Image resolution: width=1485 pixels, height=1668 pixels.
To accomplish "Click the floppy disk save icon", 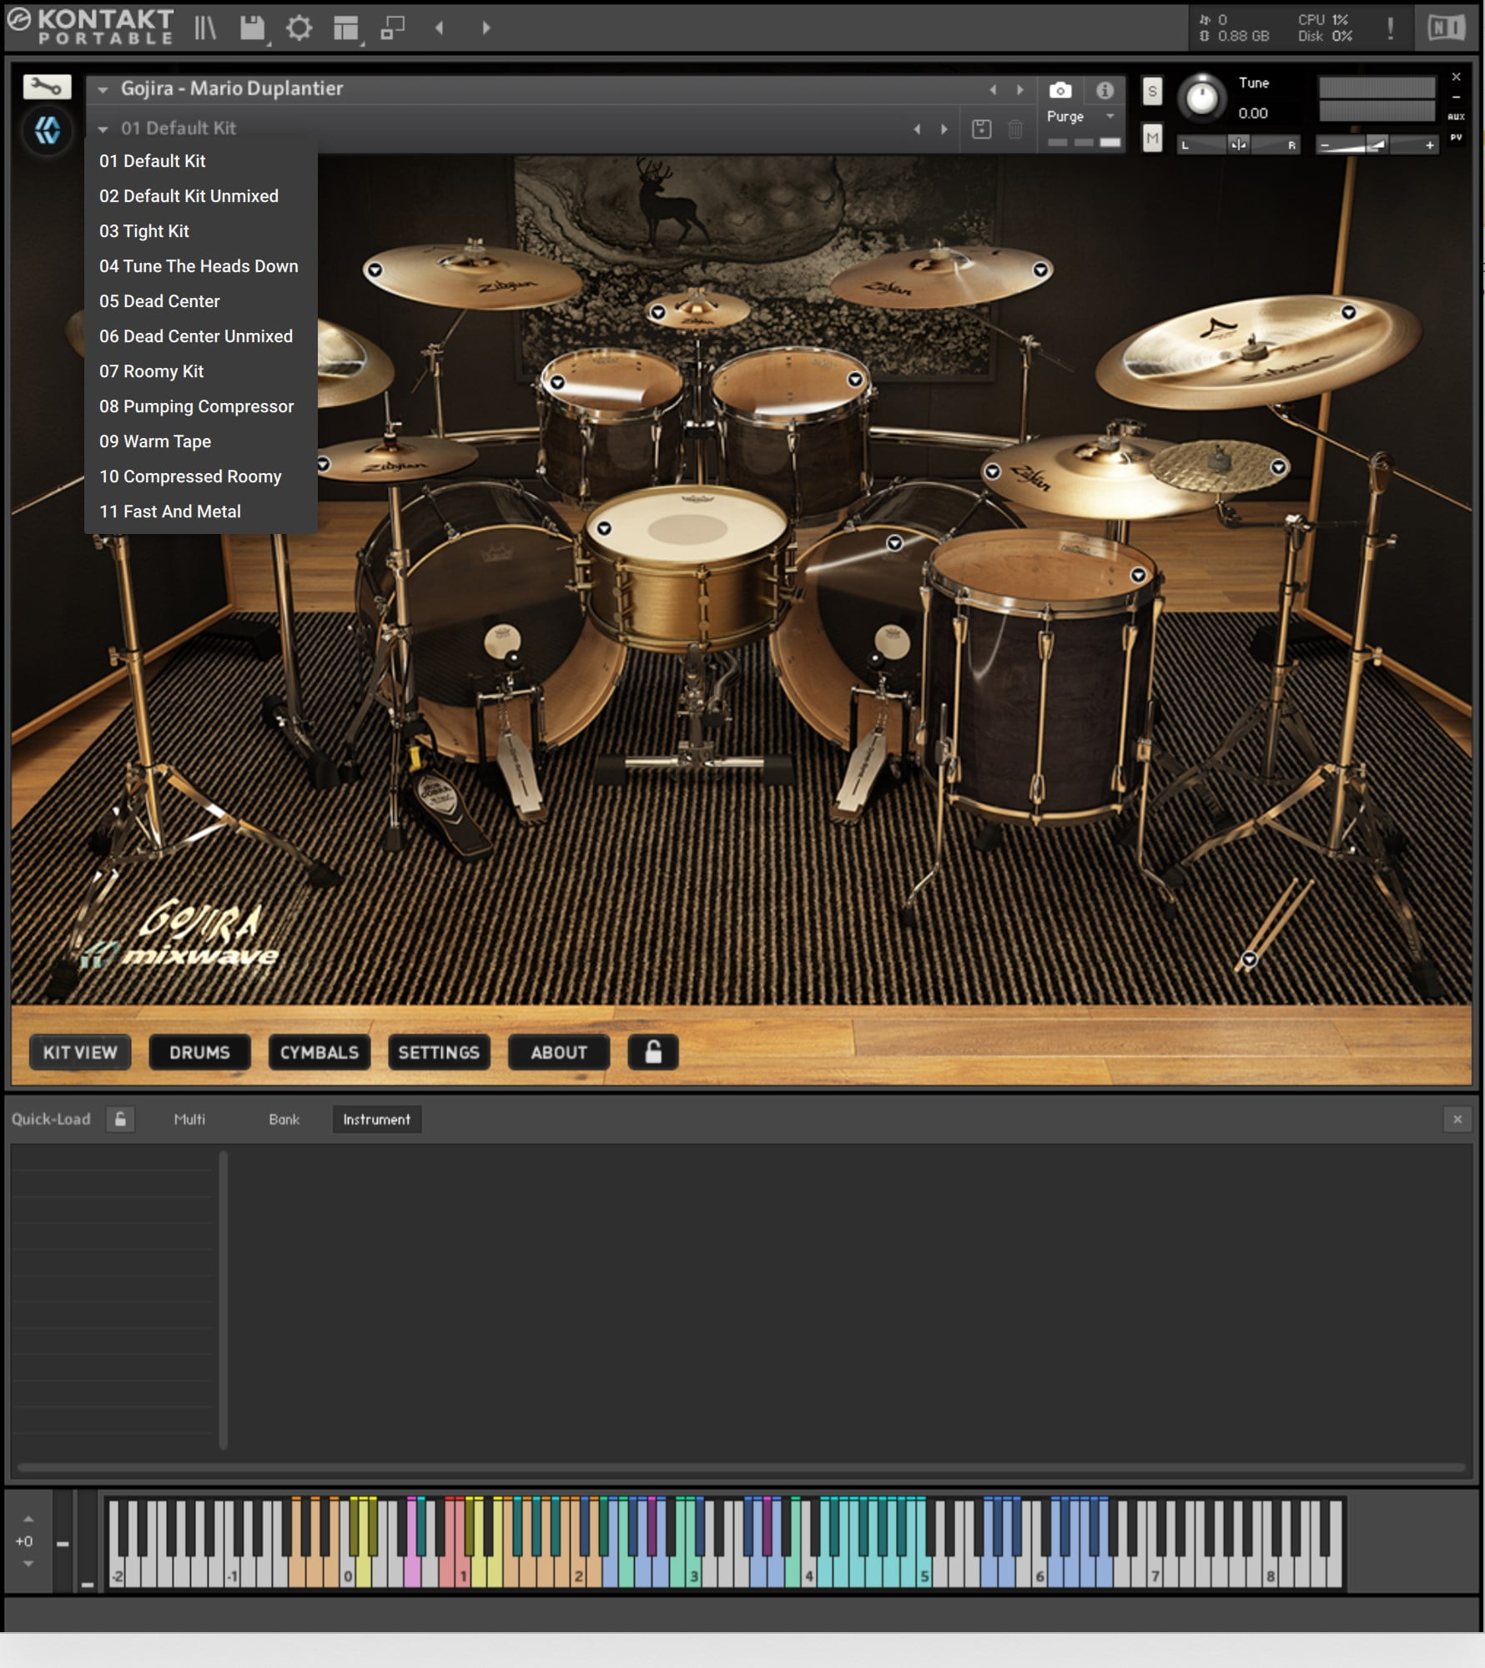I will [252, 28].
